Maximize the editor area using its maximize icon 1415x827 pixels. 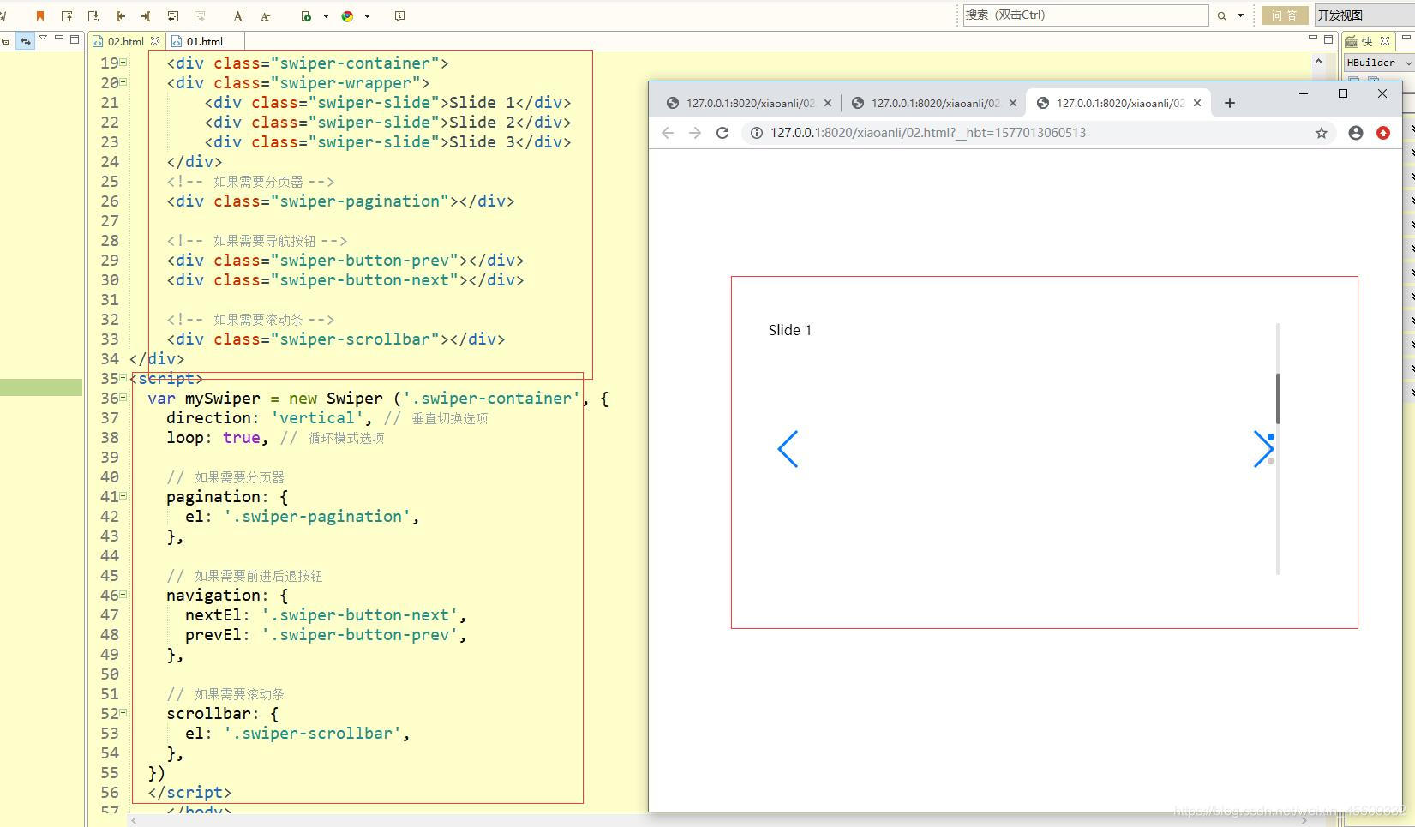pyautogui.click(x=1328, y=39)
